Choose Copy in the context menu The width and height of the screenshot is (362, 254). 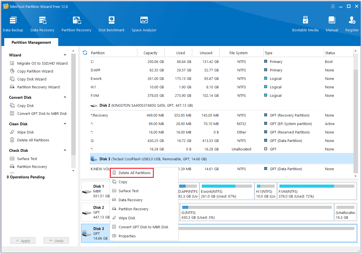tap(144, 182)
